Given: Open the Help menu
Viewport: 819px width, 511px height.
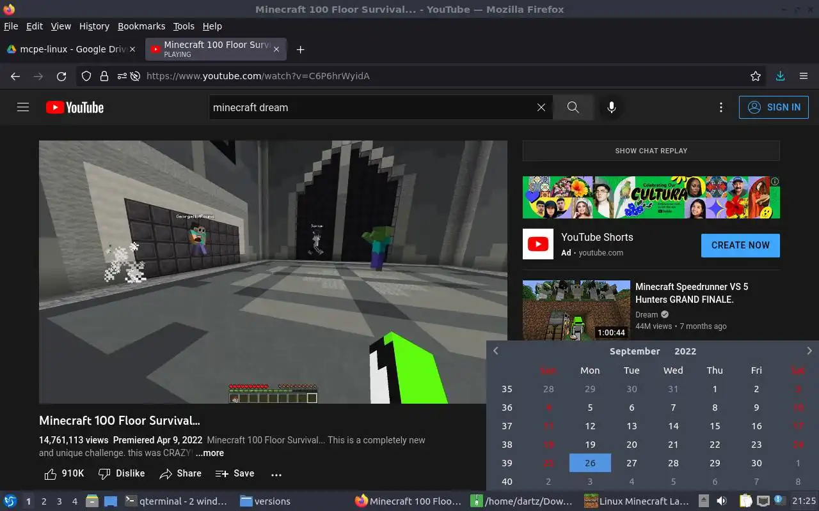Looking at the screenshot, I should [x=212, y=26].
